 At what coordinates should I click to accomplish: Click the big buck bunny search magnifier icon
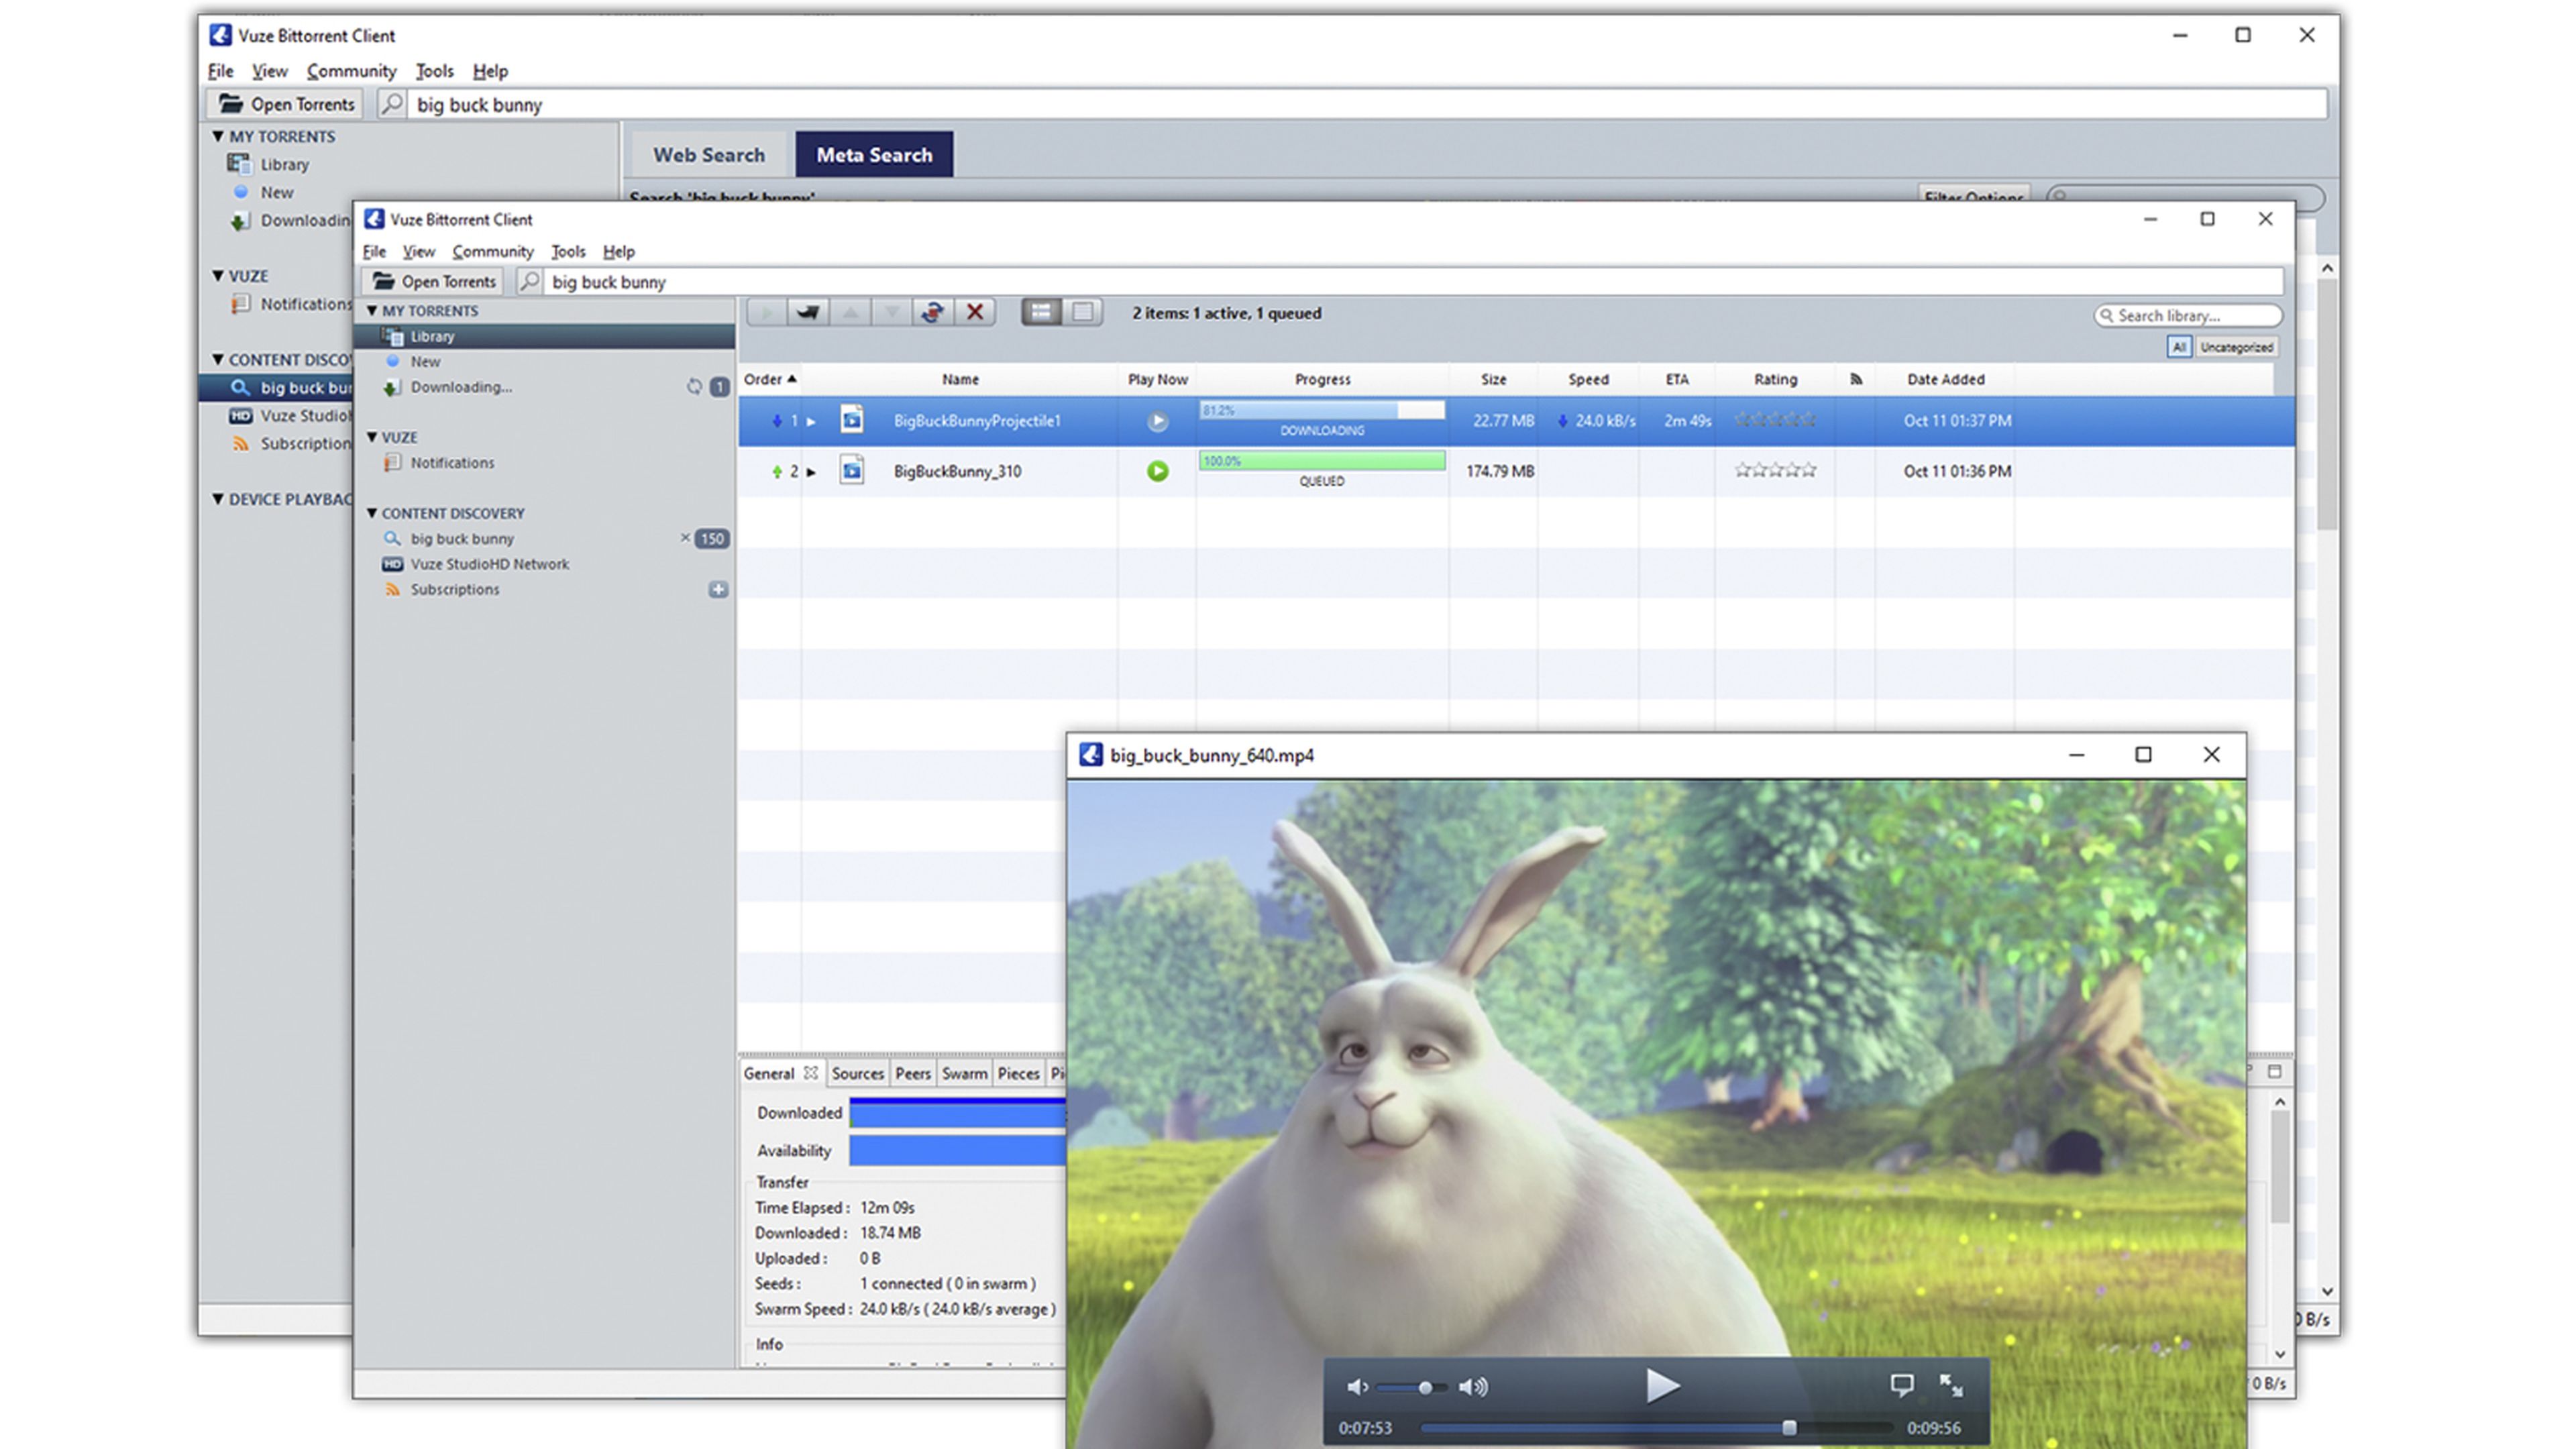coord(392,539)
